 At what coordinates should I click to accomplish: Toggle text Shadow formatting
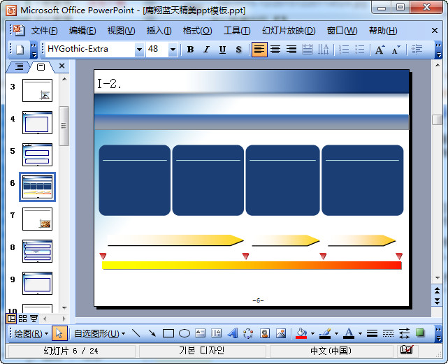pyautogui.click(x=238, y=50)
